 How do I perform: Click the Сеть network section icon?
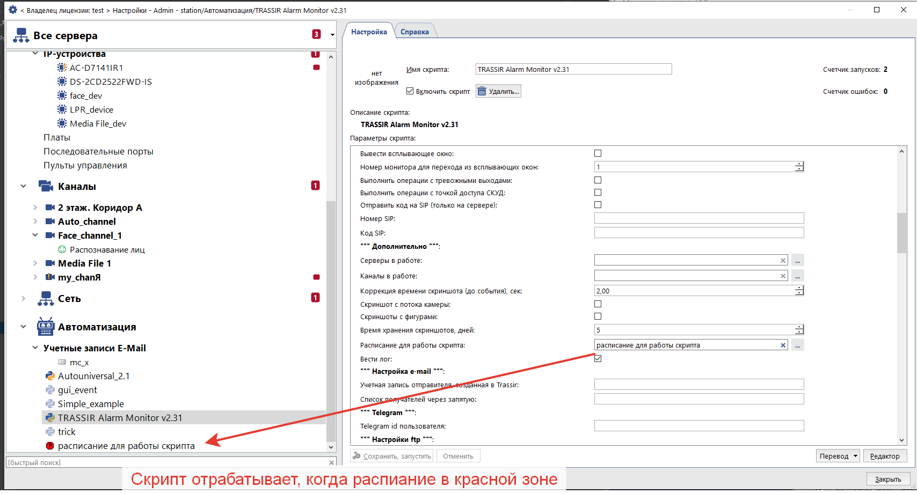[46, 298]
